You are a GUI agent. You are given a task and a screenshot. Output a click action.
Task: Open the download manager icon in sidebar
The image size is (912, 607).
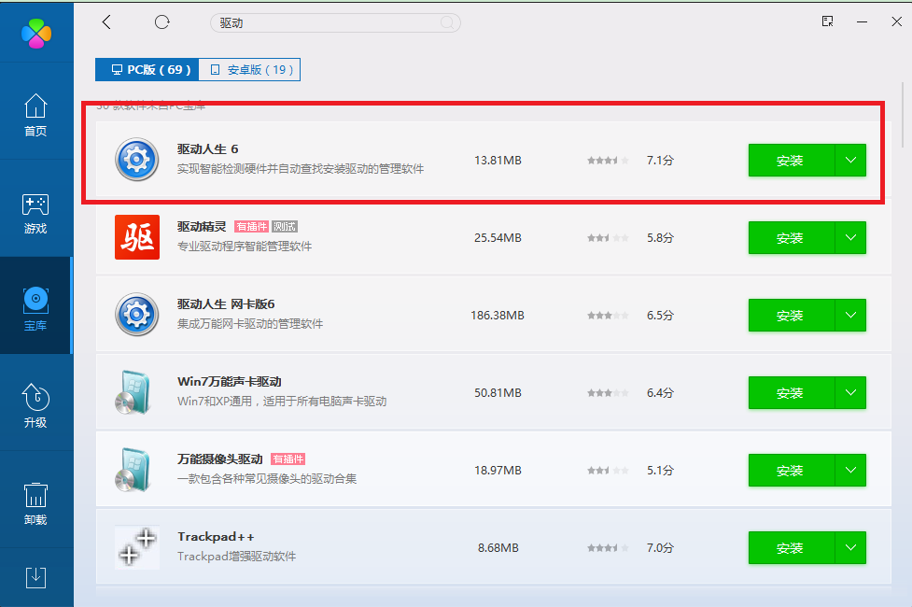35,577
